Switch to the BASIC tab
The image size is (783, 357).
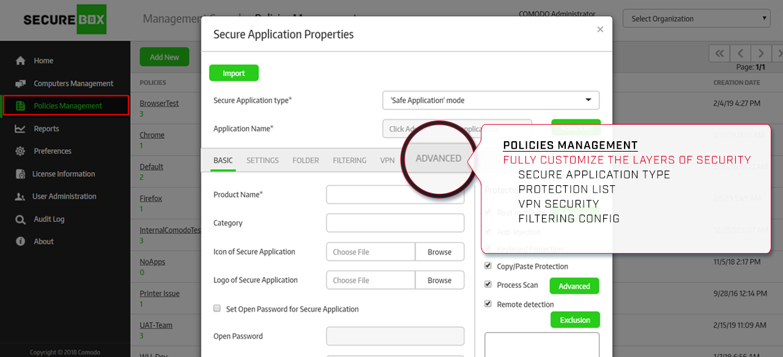(x=223, y=160)
